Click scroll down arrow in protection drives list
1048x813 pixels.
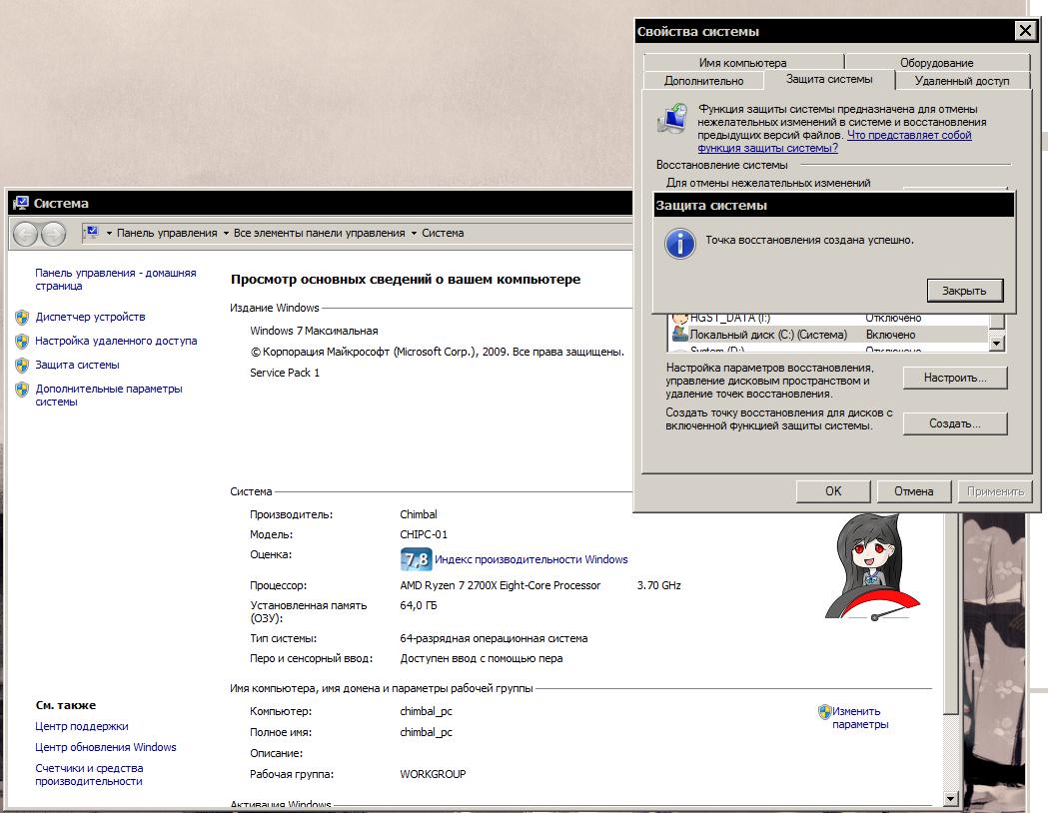point(996,344)
